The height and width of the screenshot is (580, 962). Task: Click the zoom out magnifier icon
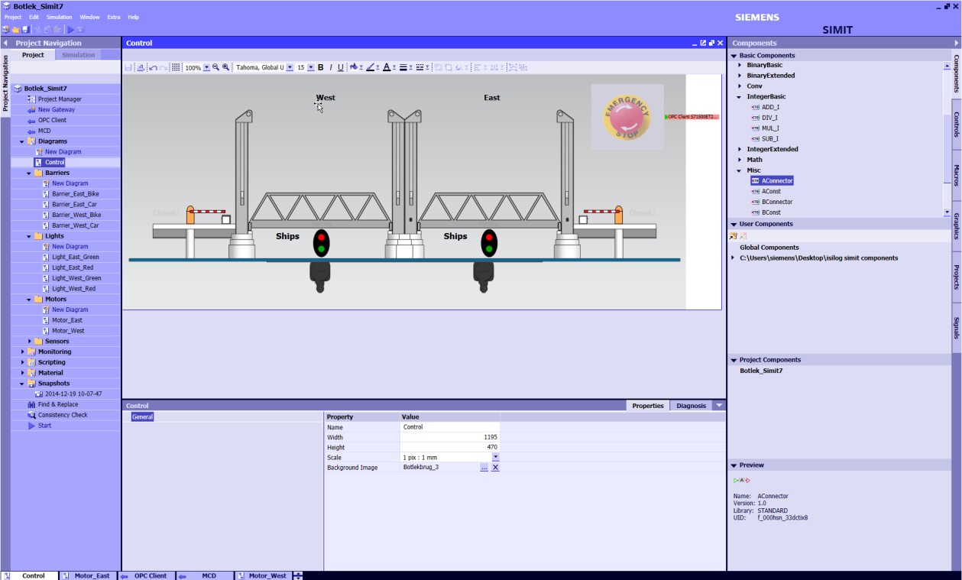pos(215,67)
